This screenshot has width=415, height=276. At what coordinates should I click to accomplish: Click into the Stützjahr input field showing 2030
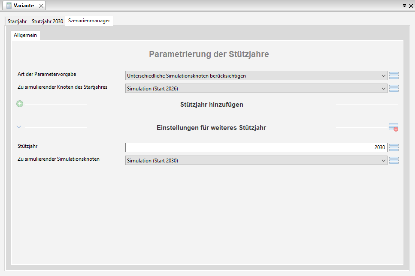(256, 147)
